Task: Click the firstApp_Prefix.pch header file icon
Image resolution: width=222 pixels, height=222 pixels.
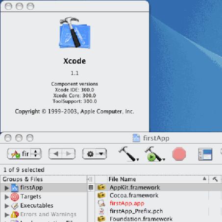Action: tap(101, 211)
